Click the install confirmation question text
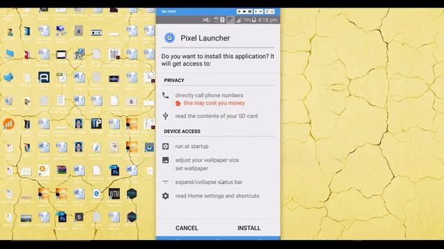The height and width of the screenshot is (249, 444). tap(218, 60)
